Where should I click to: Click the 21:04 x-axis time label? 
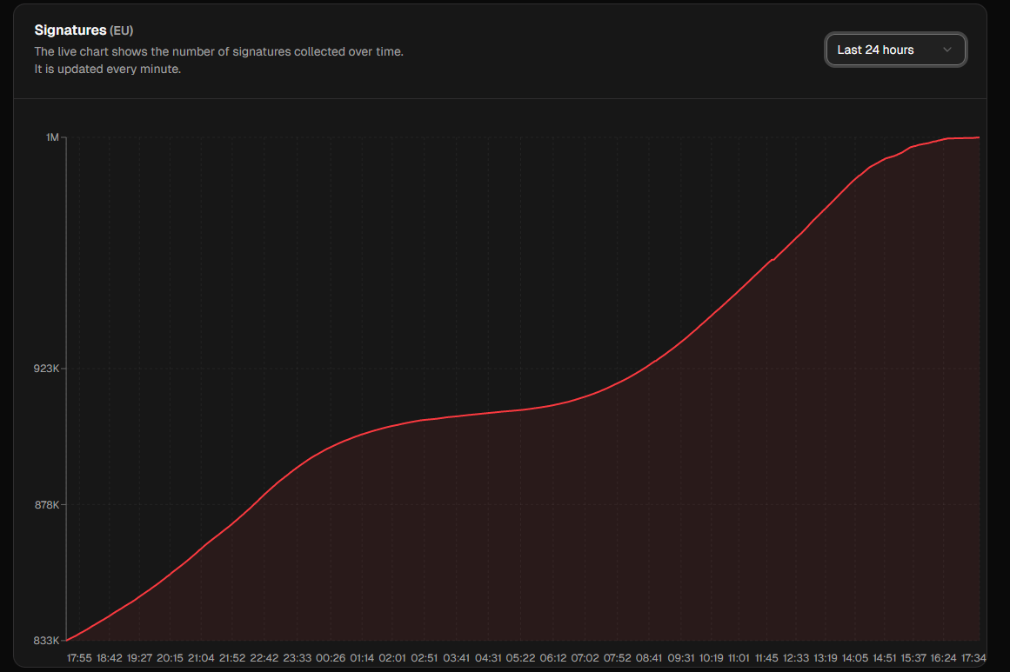coord(201,658)
